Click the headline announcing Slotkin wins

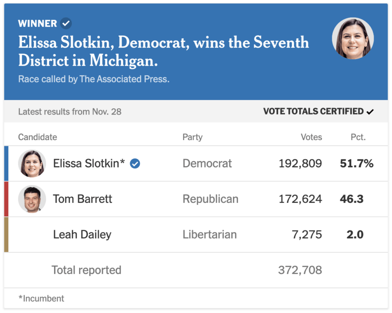click(163, 51)
